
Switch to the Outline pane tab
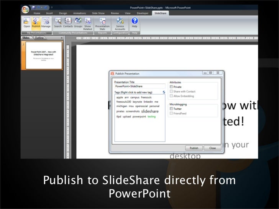(39, 38)
